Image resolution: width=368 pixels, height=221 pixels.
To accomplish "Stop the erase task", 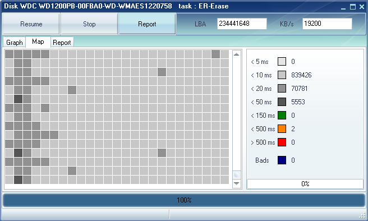I will [89, 24].
